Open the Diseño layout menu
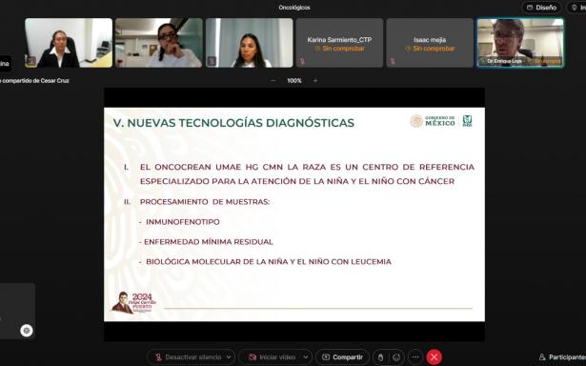The height and width of the screenshot is (366, 586). click(541, 8)
